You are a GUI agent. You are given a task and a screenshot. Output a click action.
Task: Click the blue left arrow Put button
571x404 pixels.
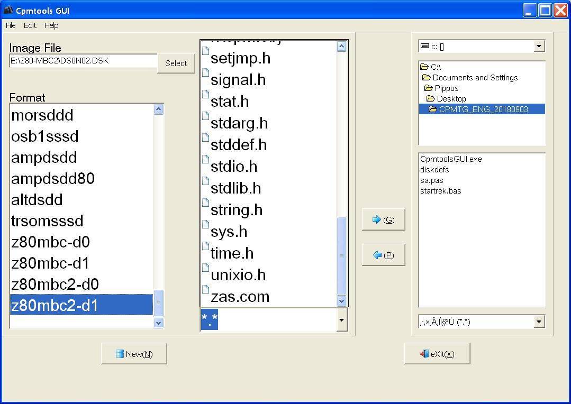pos(383,255)
